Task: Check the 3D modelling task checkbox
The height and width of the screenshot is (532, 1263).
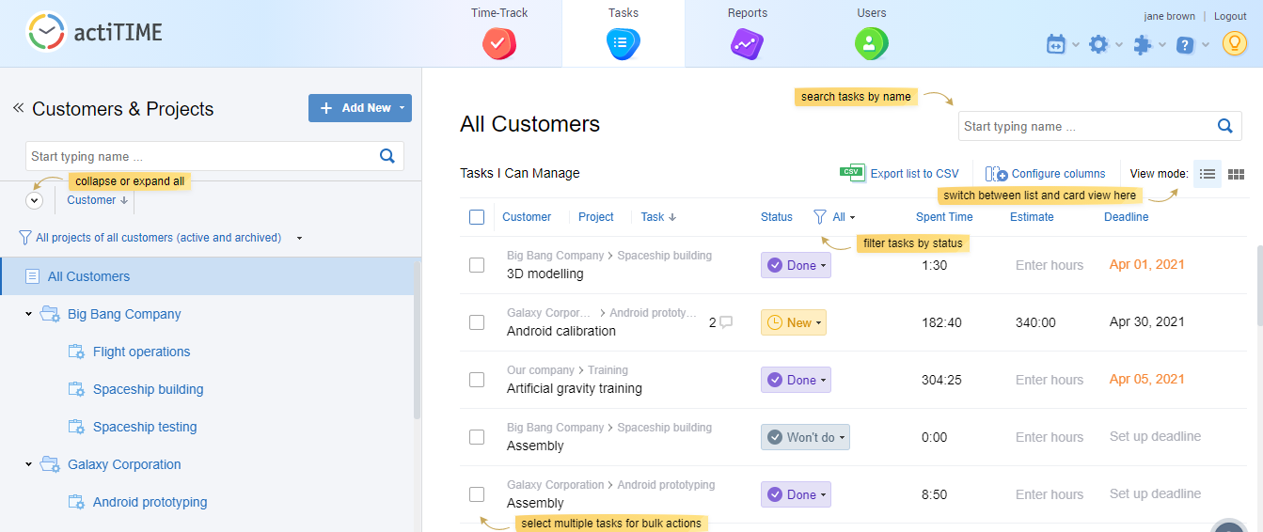Action: point(477,265)
